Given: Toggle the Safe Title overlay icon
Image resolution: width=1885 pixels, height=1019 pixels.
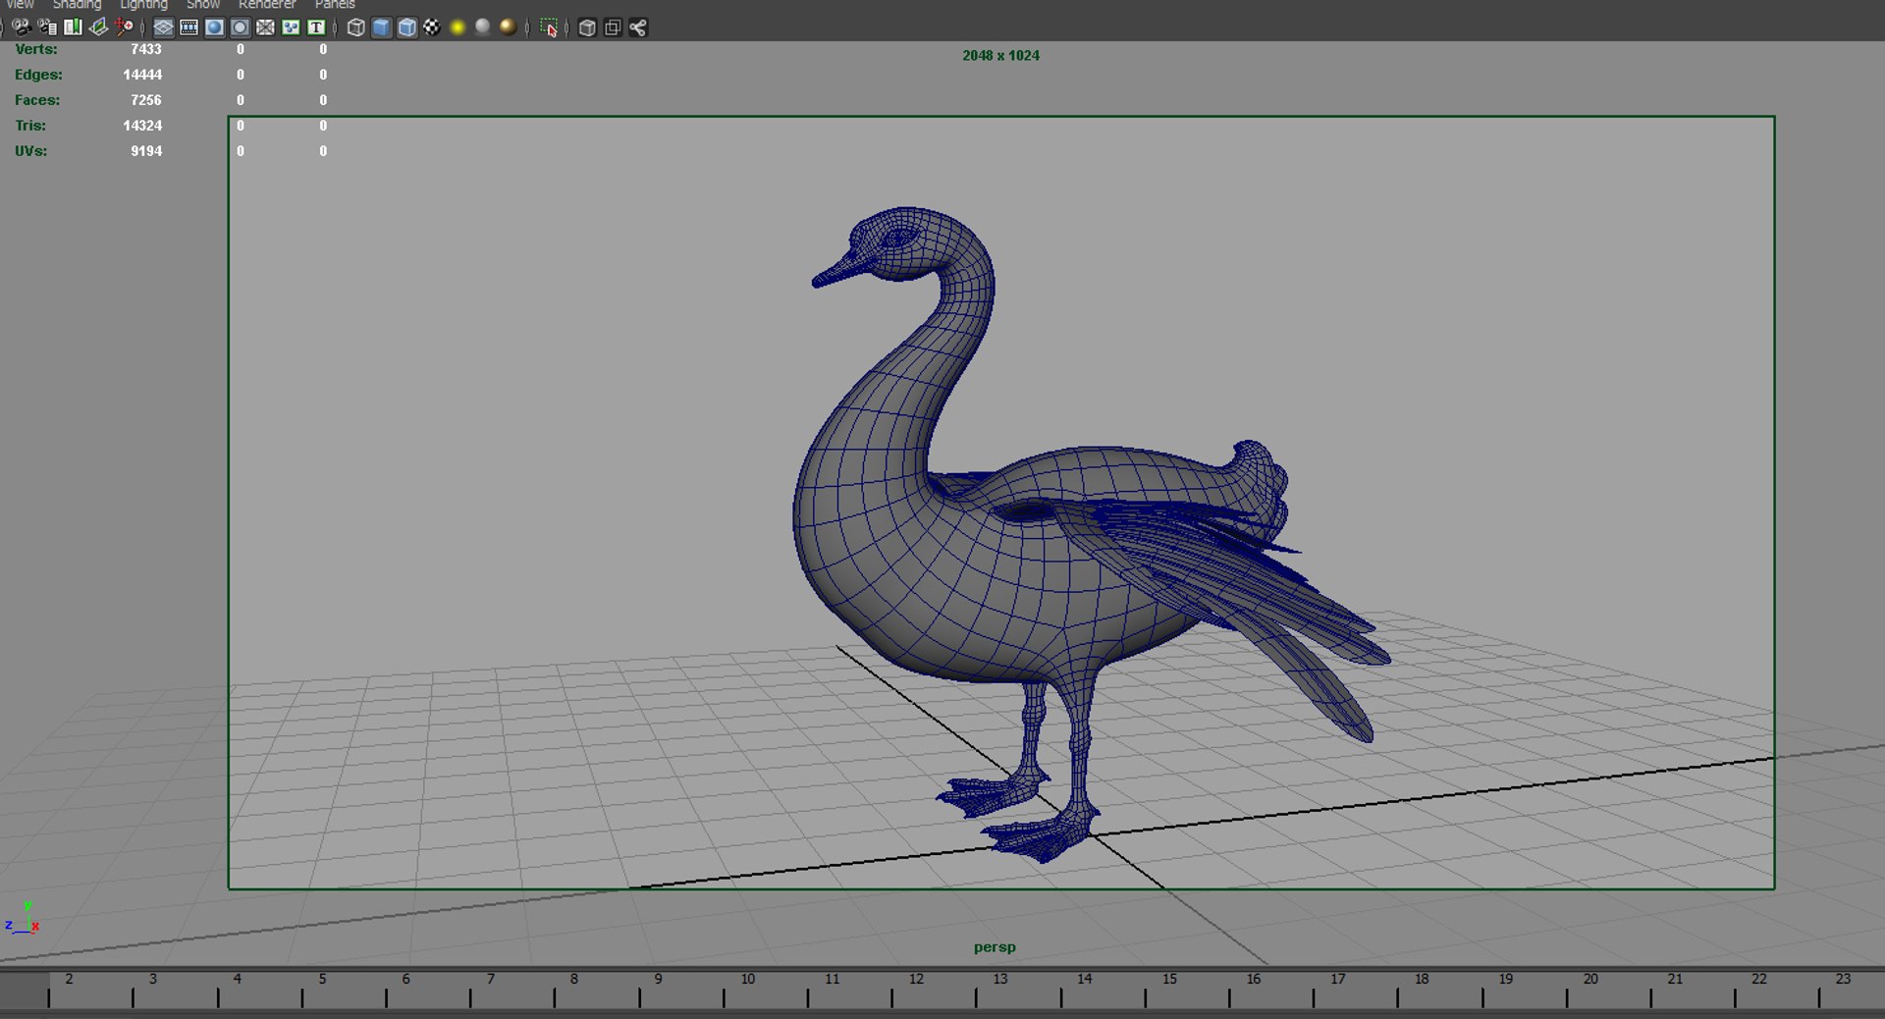Looking at the screenshot, I should (316, 27).
